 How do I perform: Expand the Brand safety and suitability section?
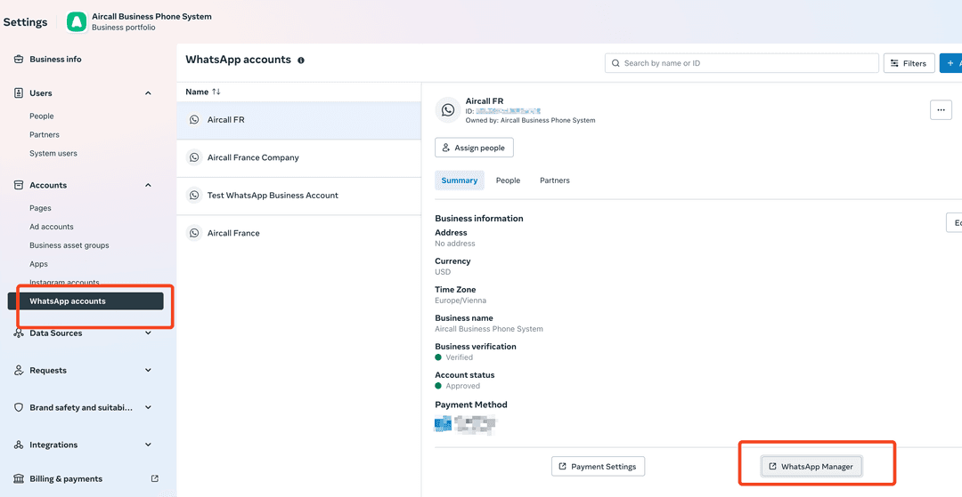pyautogui.click(x=148, y=408)
